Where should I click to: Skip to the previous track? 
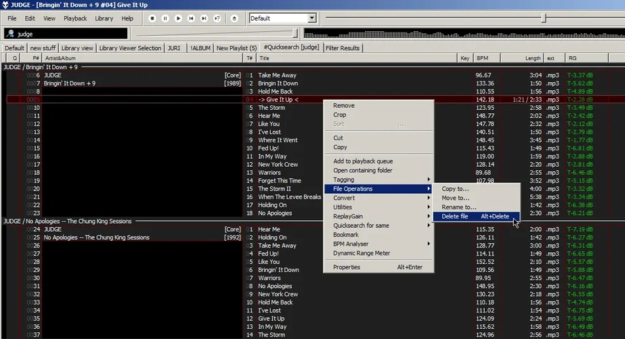point(192,18)
